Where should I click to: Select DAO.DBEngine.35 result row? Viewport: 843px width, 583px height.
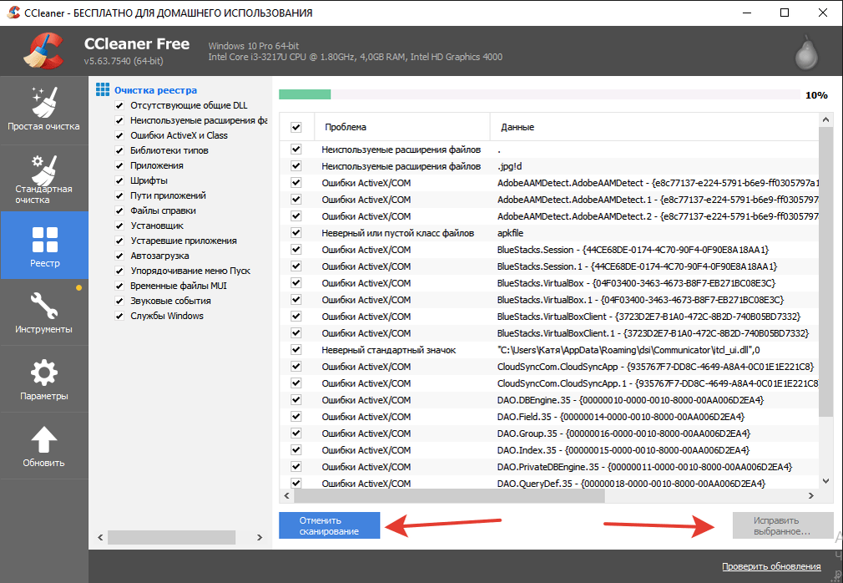(549, 399)
